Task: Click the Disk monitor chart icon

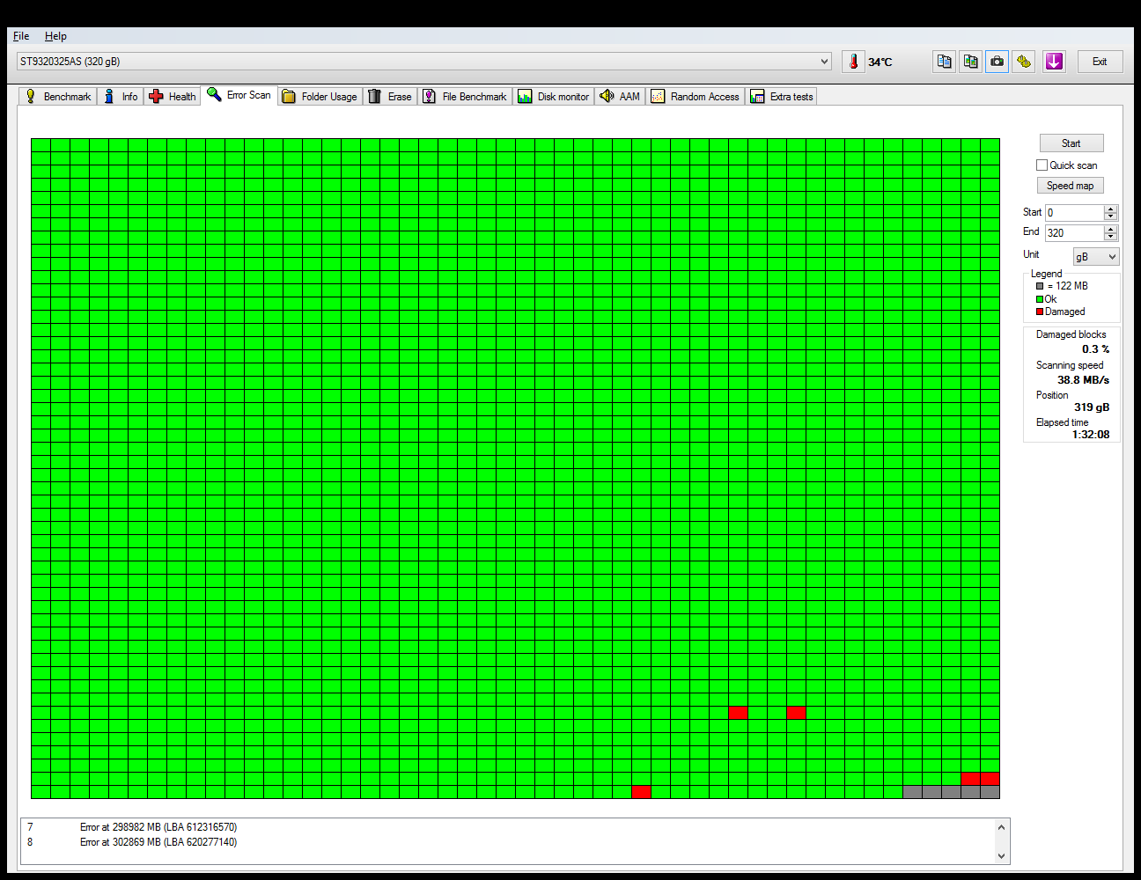Action: tap(525, 97)
